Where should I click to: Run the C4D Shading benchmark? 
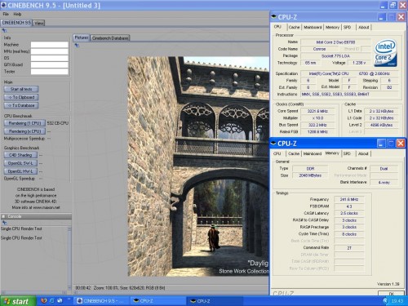pos(20,155)
